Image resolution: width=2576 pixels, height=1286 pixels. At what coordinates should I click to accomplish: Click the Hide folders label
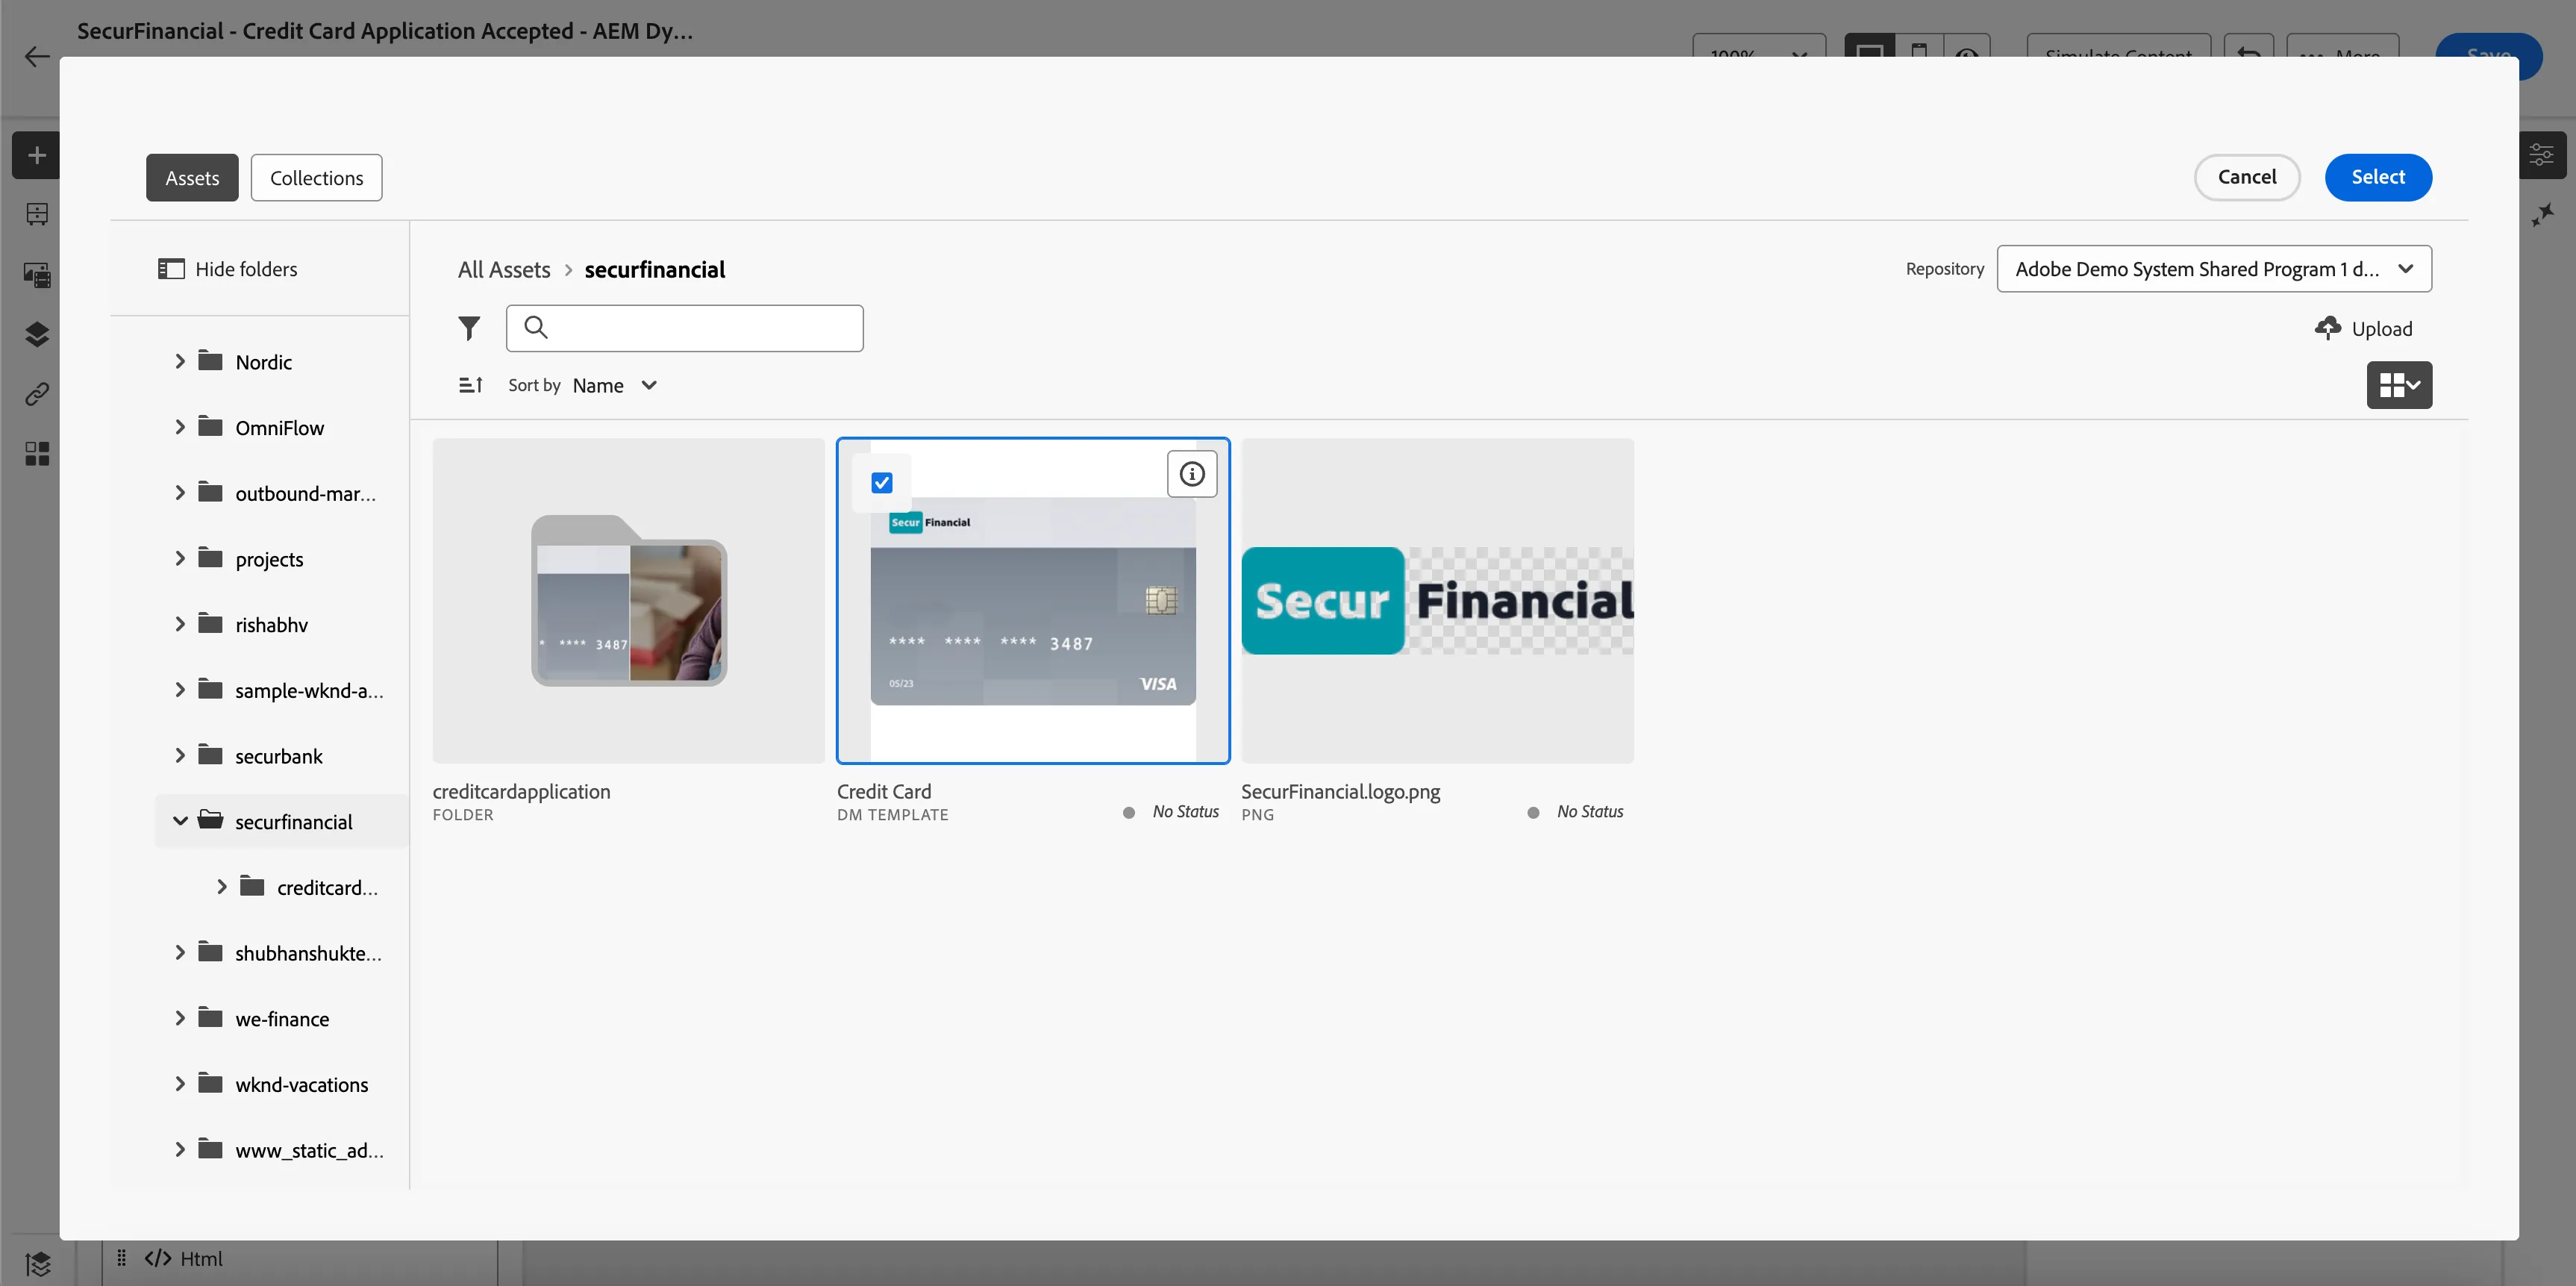(x=246, y=269)
